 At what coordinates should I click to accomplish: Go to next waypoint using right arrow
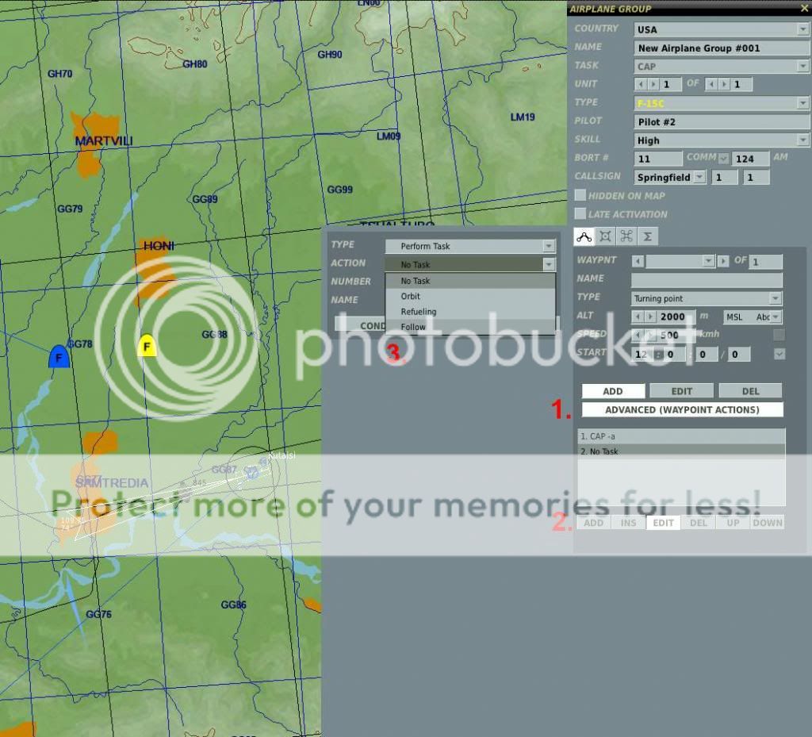[722, 261]
